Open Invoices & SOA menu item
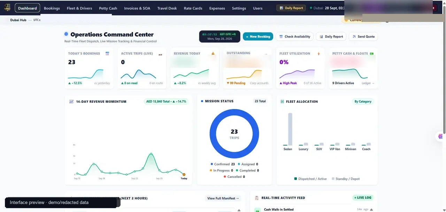Image resolution: width=446 pixels, height=212 pixels. [137, 8]
